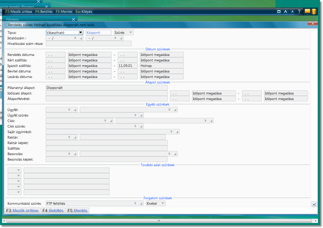Click the orange monitor icon
The width and height of the screenshot is (323, 228).
click(x=307, y=12)
